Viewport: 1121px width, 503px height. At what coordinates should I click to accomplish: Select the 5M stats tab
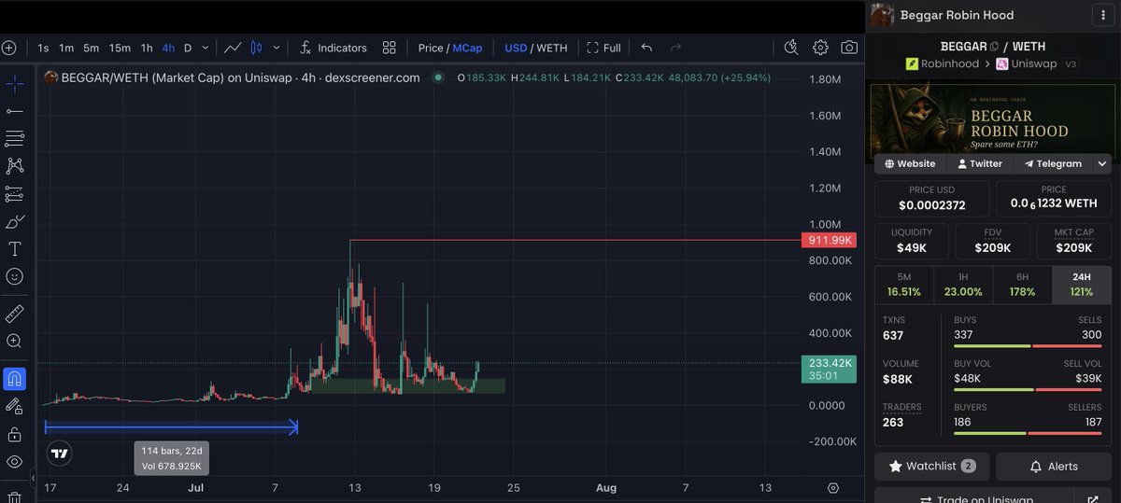(x=903, y=285)
